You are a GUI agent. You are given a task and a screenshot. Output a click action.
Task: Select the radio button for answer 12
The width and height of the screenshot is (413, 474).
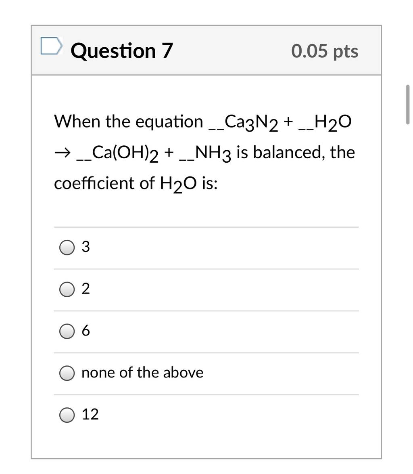[x=67, y=415]
